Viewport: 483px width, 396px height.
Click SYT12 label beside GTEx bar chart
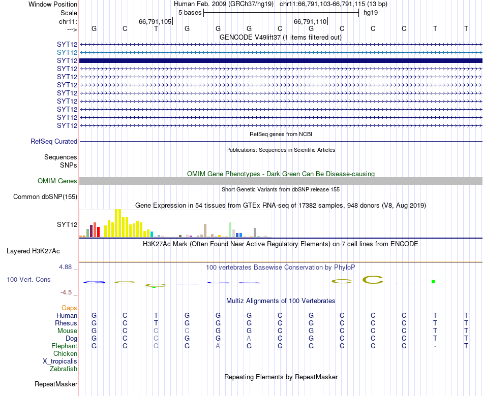tap(67, 224)
